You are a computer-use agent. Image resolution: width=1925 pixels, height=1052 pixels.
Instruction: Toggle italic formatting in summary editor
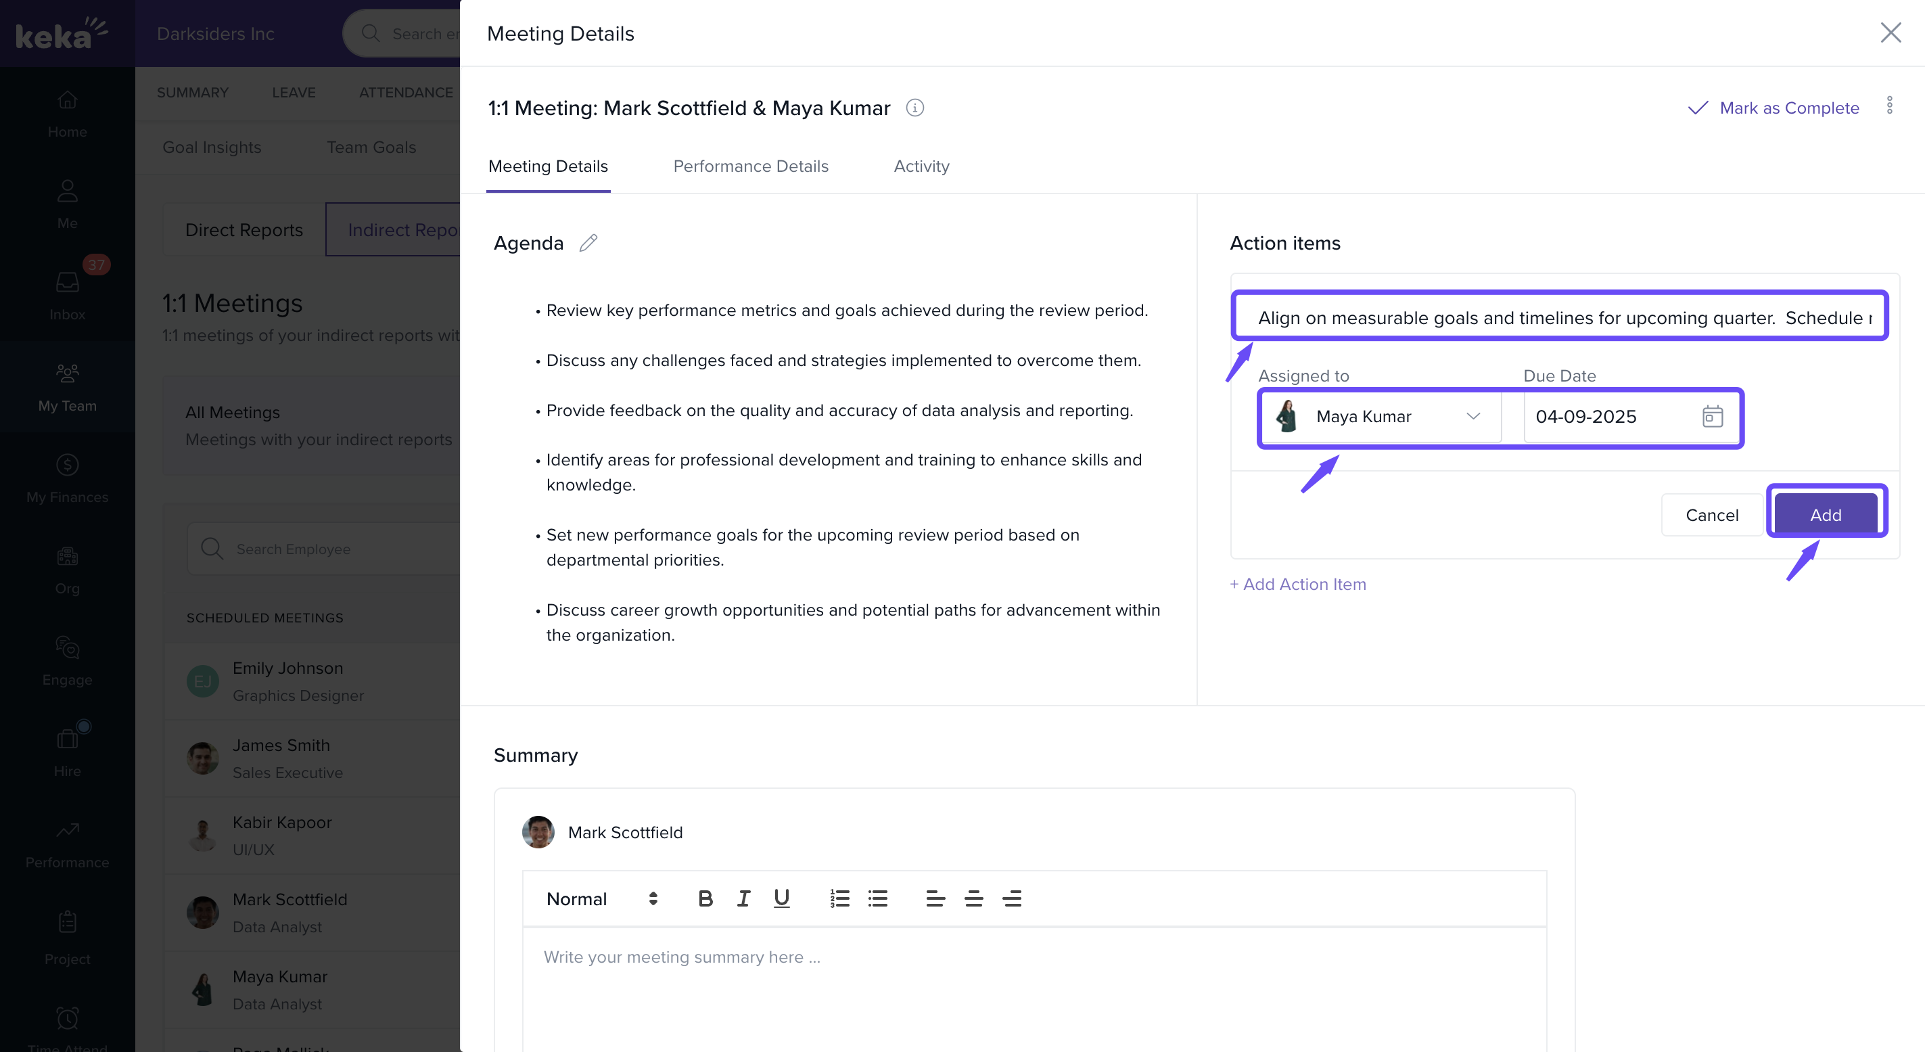743,898
